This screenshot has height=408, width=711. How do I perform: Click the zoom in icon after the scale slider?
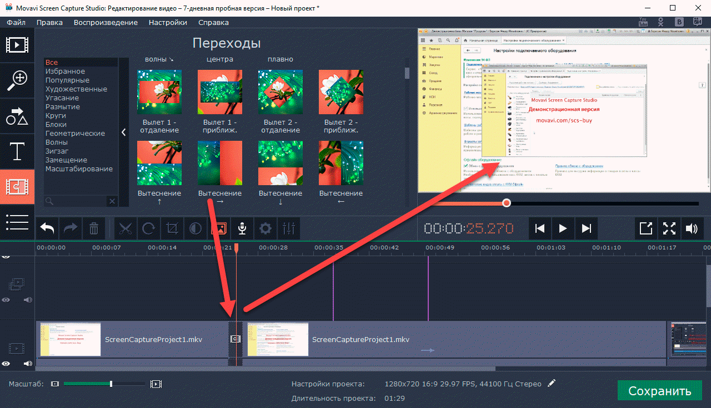tap(156, 384)
